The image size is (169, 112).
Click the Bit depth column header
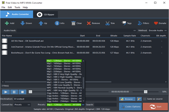coord(161,36)
